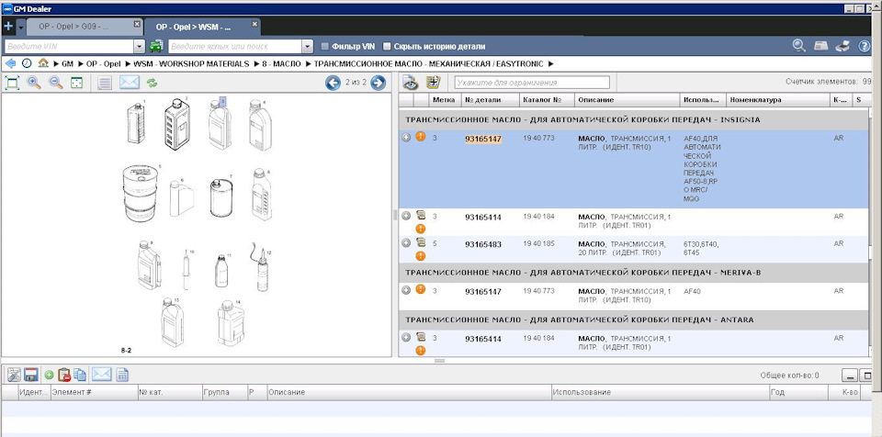Go back with blue arrow in breadcrumb
This screenshot has width=882, height=437.
tap(10, 63)
